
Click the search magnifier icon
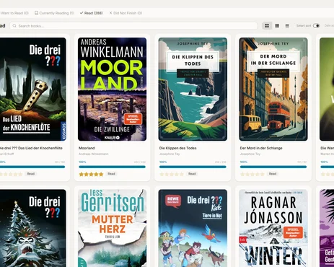click(14, 26)
